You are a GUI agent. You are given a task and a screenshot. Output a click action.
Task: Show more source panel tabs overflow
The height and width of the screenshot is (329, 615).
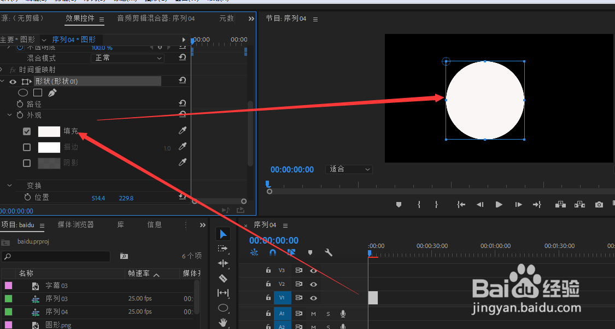pos(251,19)
